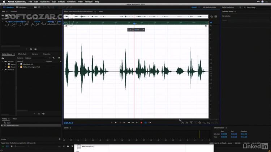The width and height of the screenshot is (271, 152).
Task: Click Files panel auto-play speaker icon
Action: [x=35, y=49]
